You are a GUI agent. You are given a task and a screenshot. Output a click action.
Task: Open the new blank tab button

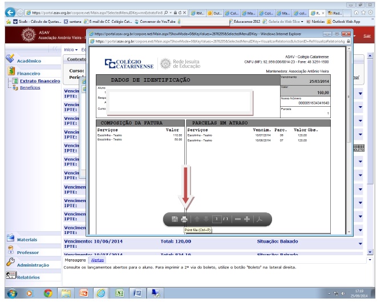346,13
